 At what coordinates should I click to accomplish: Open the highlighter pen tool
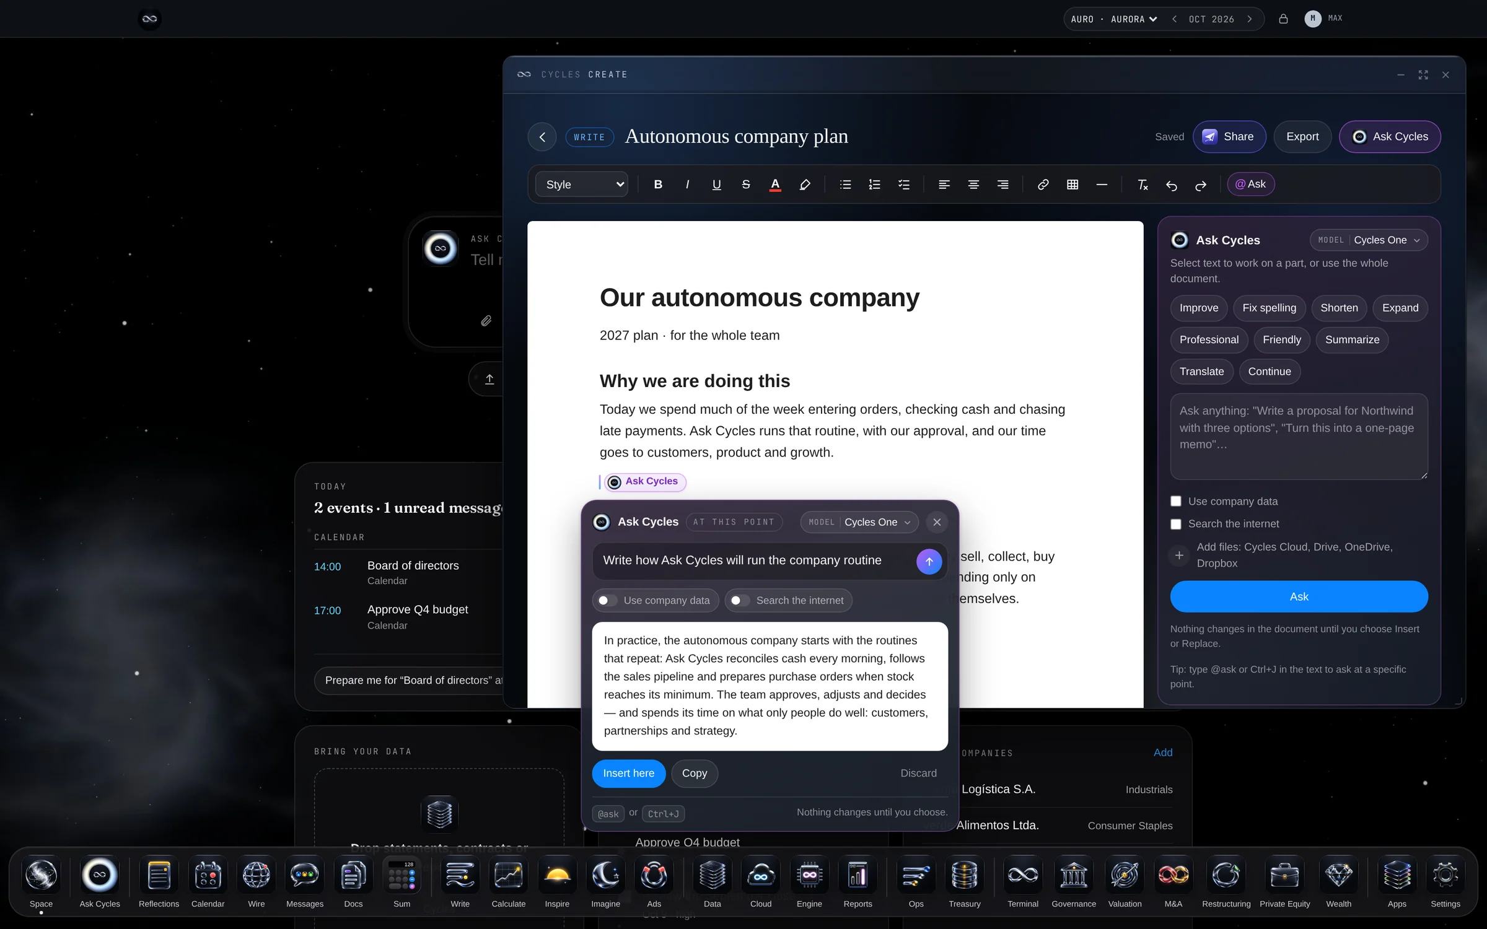[x=805, y=185]
